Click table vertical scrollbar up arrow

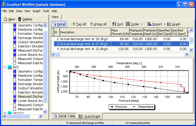point(191,30)
